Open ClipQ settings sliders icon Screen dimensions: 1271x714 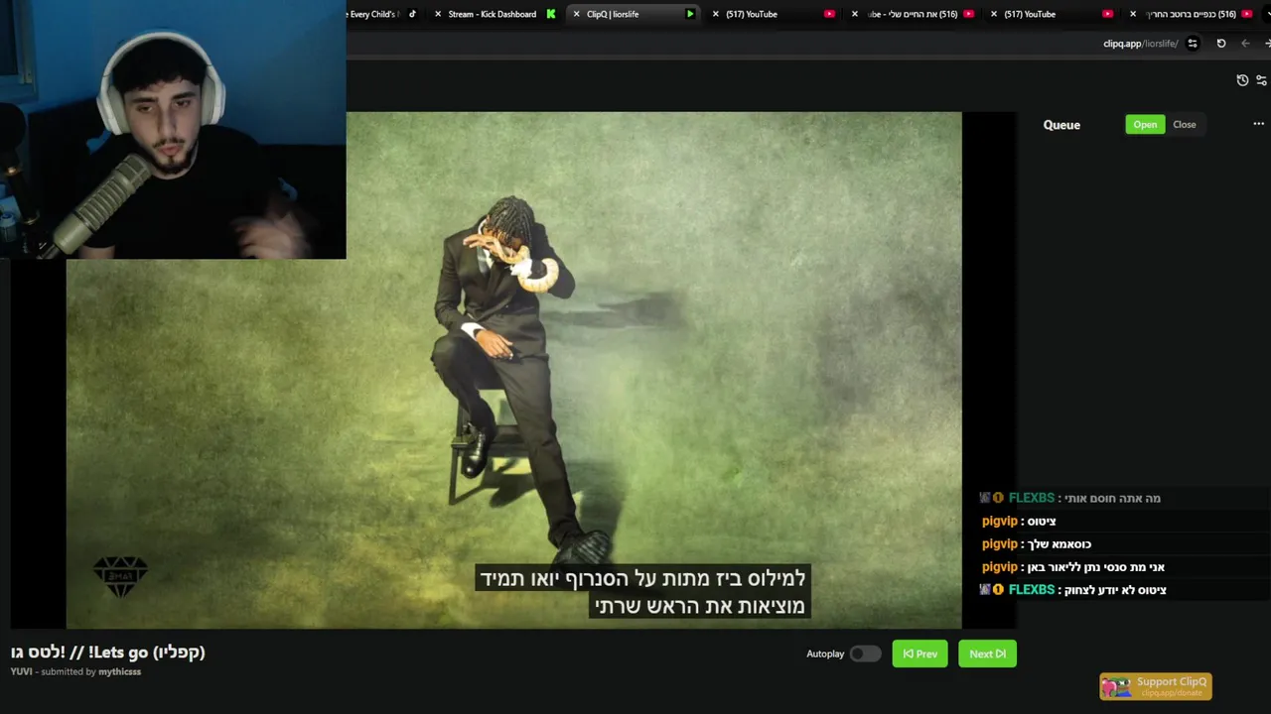1261,80
